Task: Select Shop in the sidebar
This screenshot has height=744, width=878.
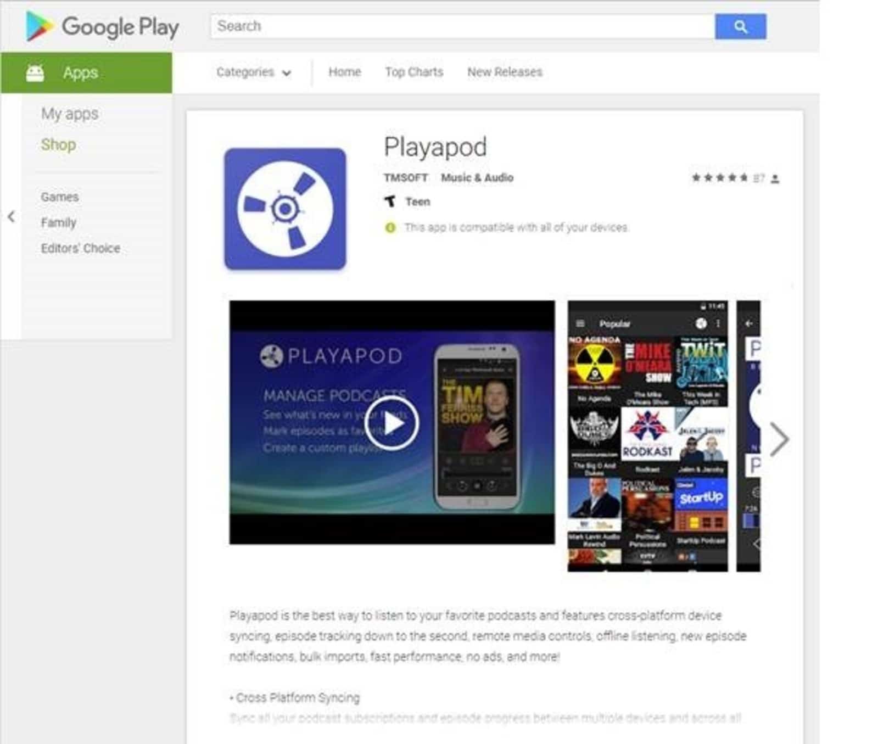Action: pos(58,144)
